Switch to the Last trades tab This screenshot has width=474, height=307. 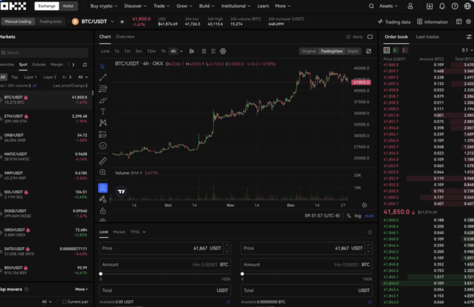click(428, 37)
